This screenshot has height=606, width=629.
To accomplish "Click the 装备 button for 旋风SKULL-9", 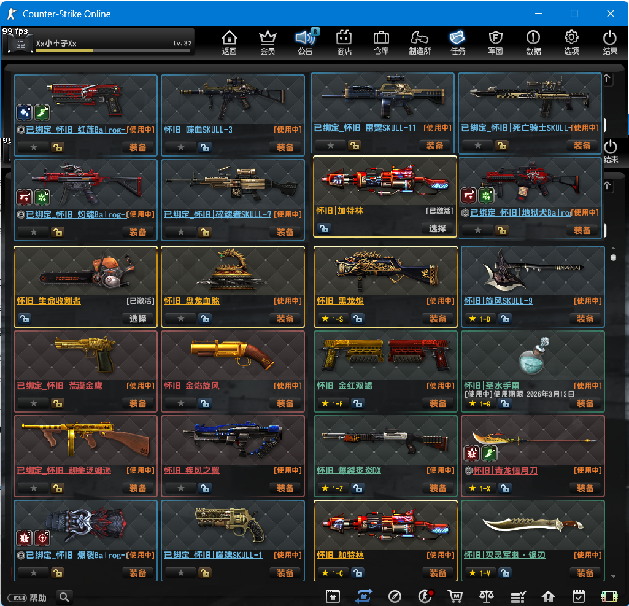I will [x=585, y=319].
